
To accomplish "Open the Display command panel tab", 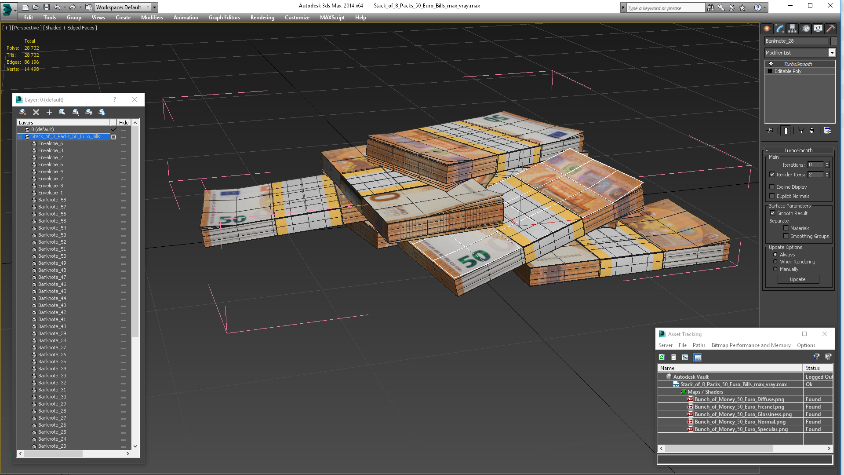I will (818, 29).
